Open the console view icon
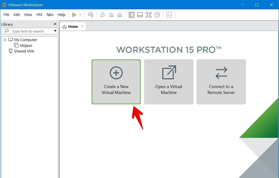Viewport: 279px width, 178px height. click(x=169, y=15)
